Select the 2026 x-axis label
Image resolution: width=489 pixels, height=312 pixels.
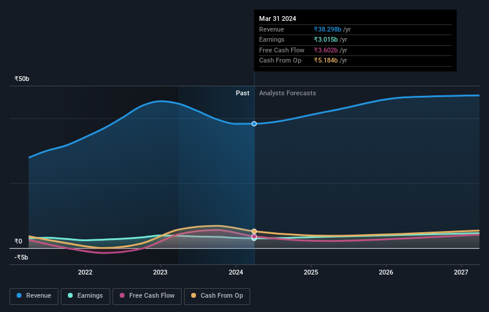coord(386,272)
